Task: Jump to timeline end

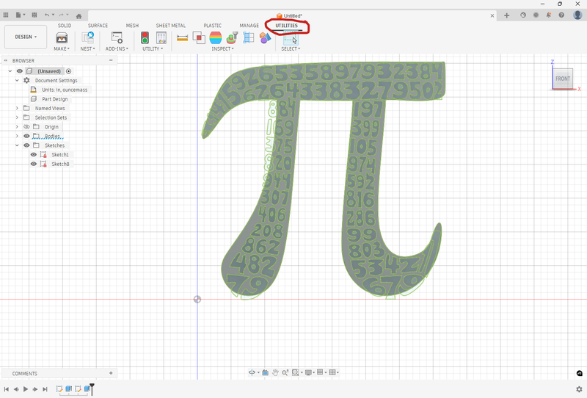Action: tap(45, 389)
